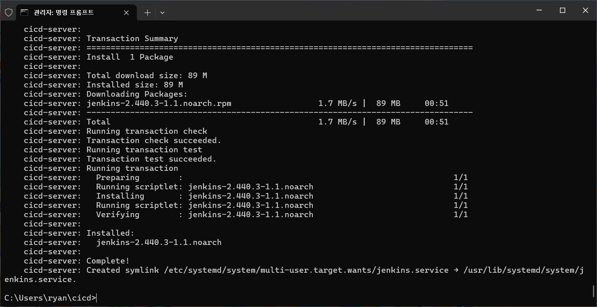
Task: Click the shield icon in title bar
Action: pos(8,12)
